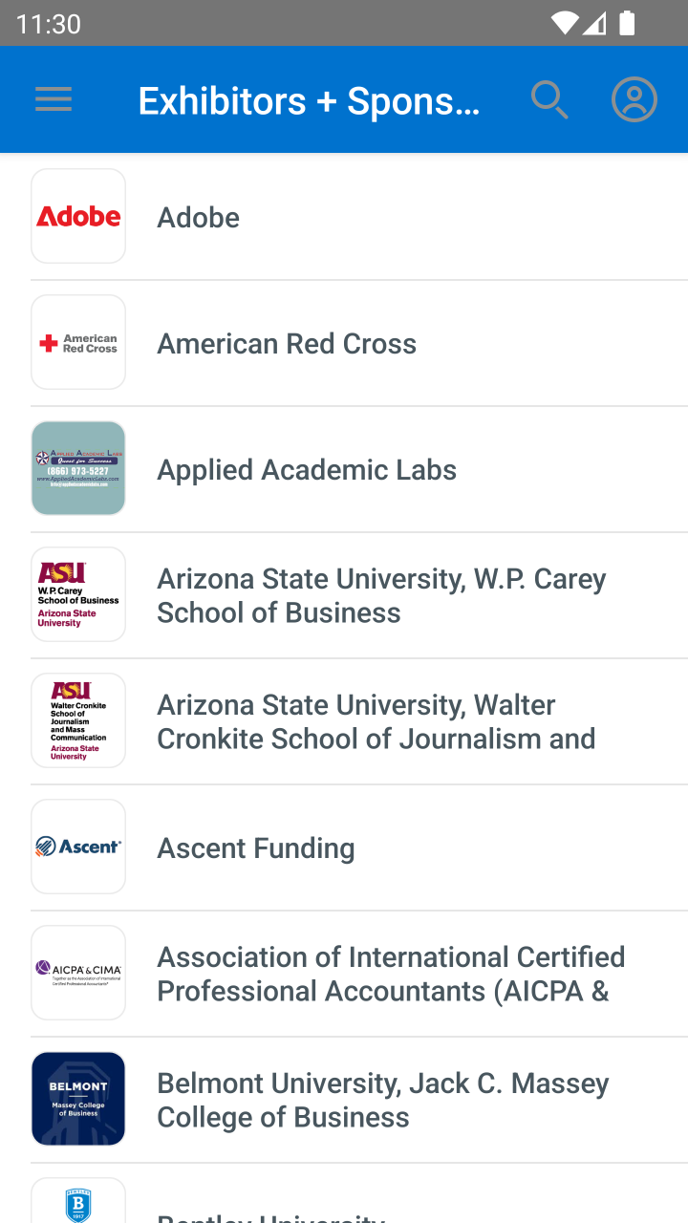Tap the Belmont Massey College logo

pyautogui.click(x=78, y=1099)
